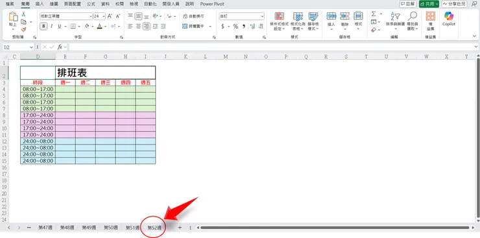Switch to sheet tab 第52週
The width and height of the screenshot is (480, 238).
(154, 228)
